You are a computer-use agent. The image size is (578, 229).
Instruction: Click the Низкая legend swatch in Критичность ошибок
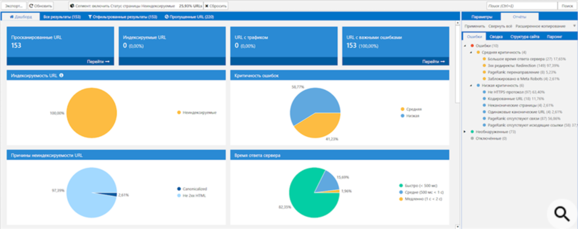tap(403, 116)
